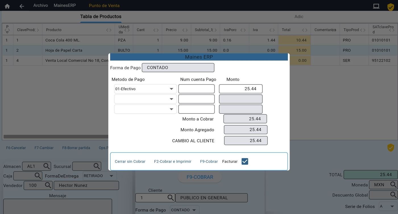
Task: Open the MainesERP menu
Action: click(65, 5)
